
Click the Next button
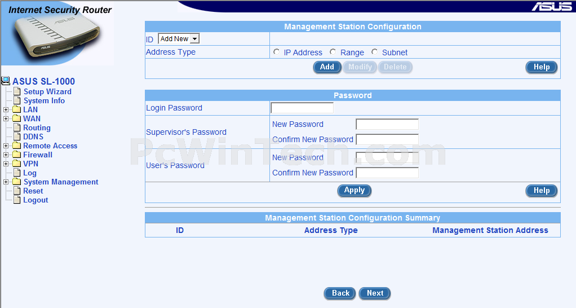point(375,293)
